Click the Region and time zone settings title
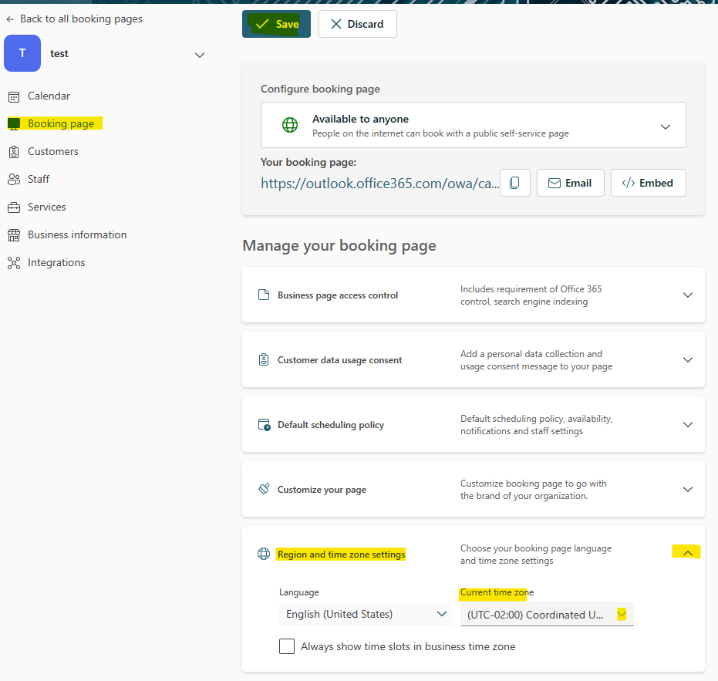This screenshot has width=718, height=681. click(341, 555)
